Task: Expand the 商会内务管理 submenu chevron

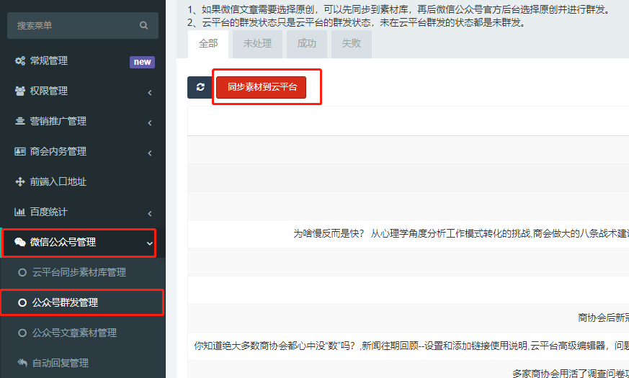Action: tap(149, 153)
